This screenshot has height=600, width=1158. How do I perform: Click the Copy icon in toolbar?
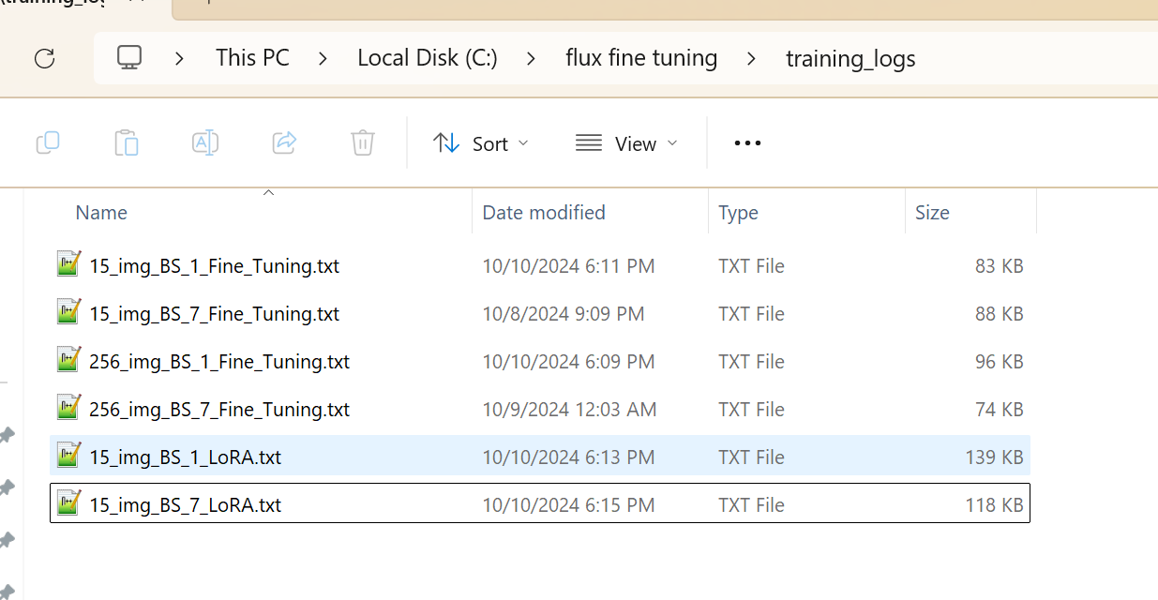48,142
